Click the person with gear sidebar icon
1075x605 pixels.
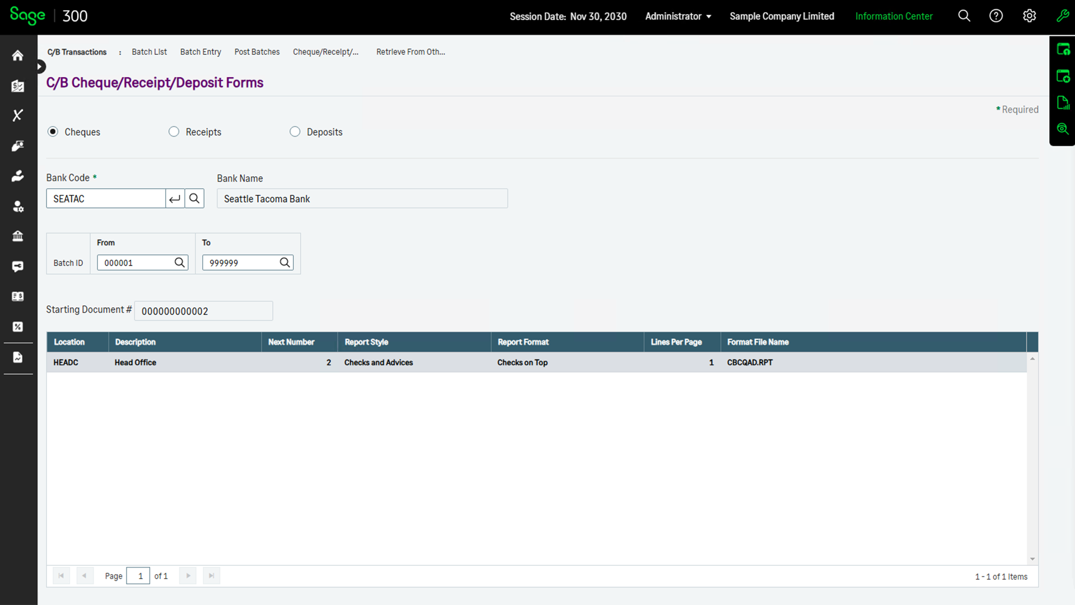pos(17,206)
